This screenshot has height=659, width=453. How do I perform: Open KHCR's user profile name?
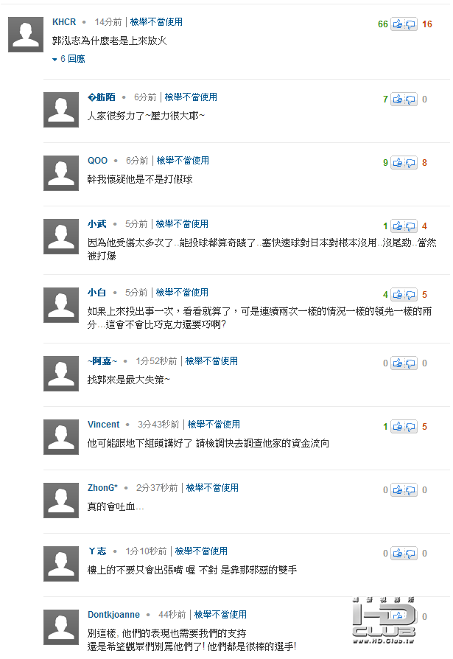click(65, 22)
